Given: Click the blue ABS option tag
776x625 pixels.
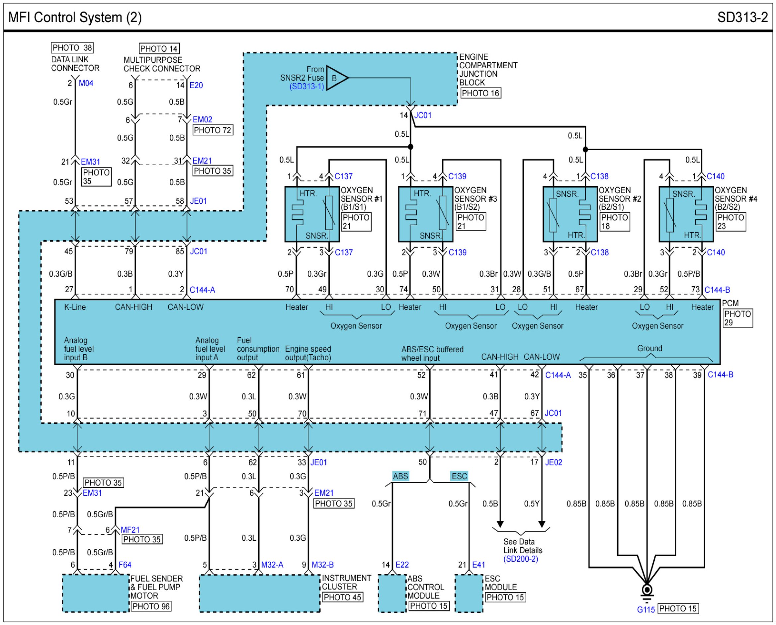Looking at the screenshot, I should (x=400, y=476).
